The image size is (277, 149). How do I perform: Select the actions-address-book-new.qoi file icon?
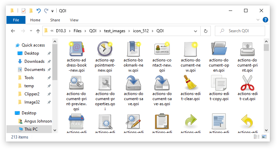[76, 49]
